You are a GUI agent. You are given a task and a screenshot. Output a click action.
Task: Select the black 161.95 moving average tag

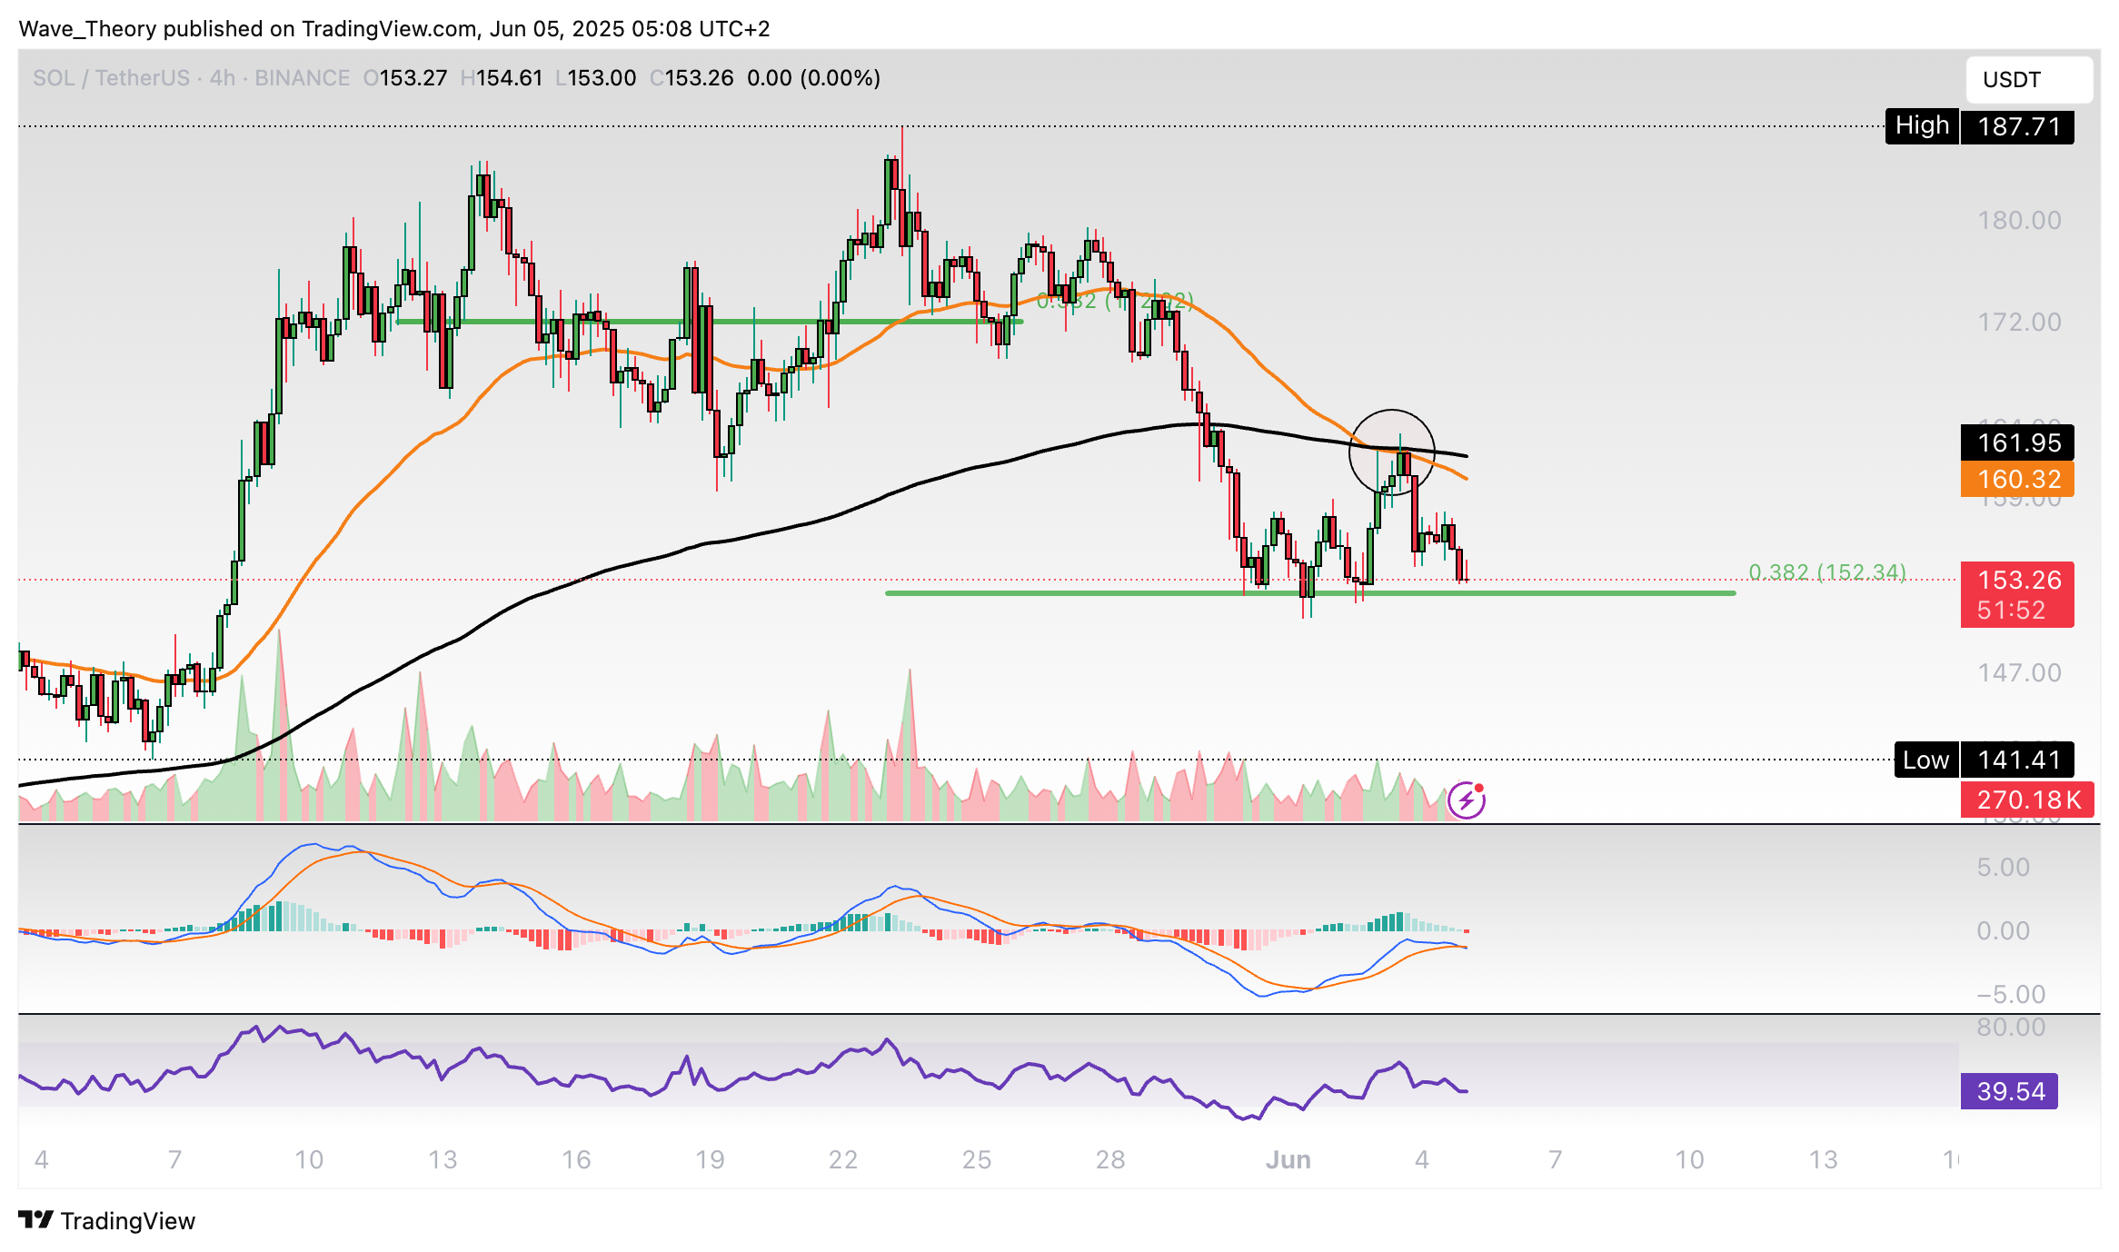click(x=2016, y=442)
